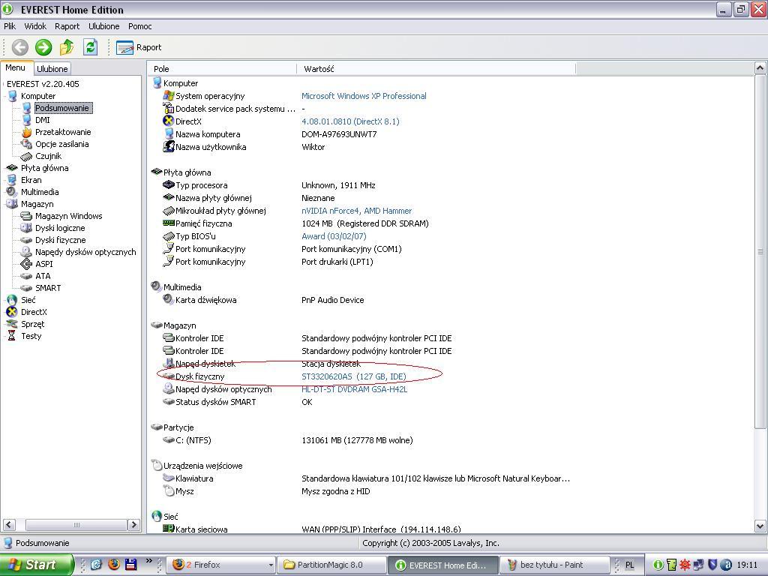This screenshot has height=576, width=768.
Task: Click left pane horizontal scroll left arrow
Action: point(9,524)
